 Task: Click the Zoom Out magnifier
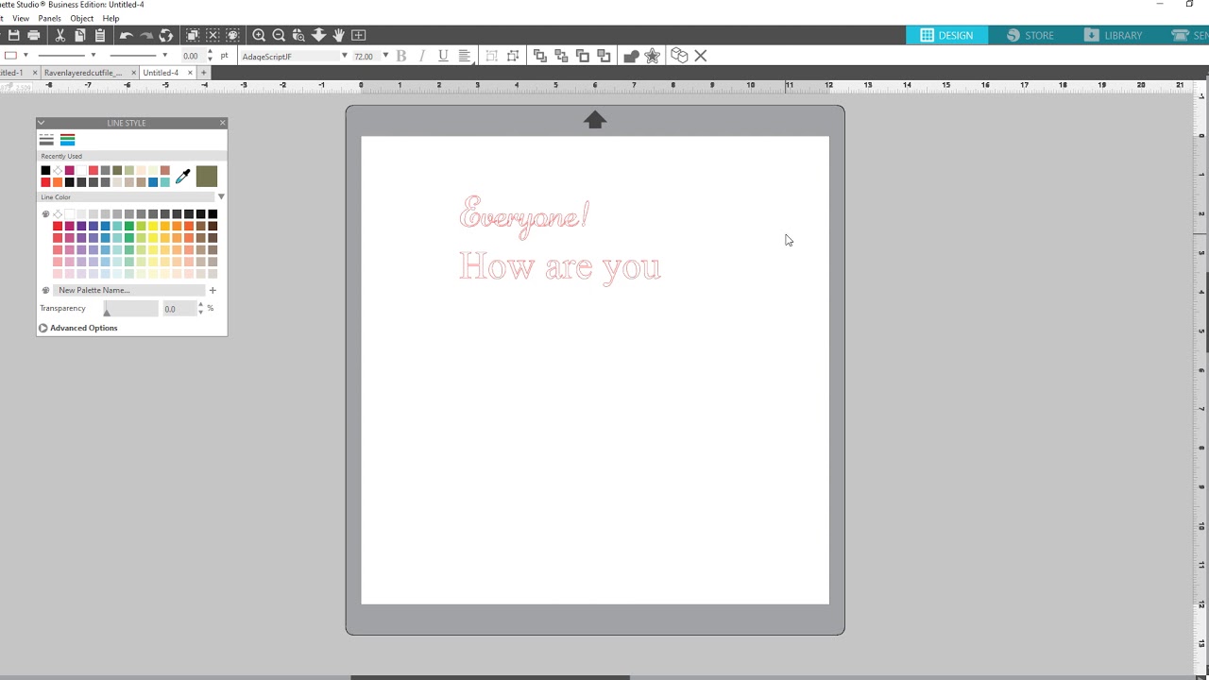click(279, 35)
